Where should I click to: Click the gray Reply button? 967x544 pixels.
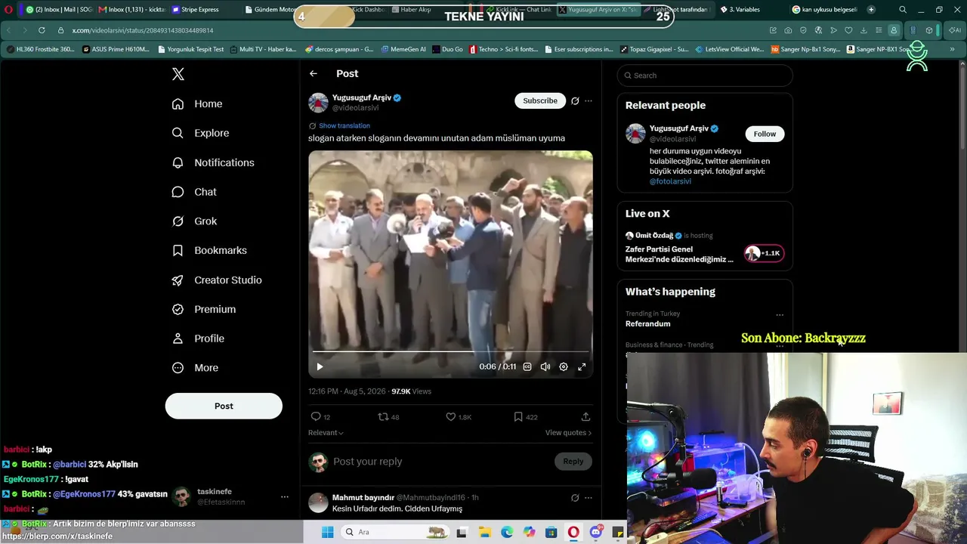[573, 462]
